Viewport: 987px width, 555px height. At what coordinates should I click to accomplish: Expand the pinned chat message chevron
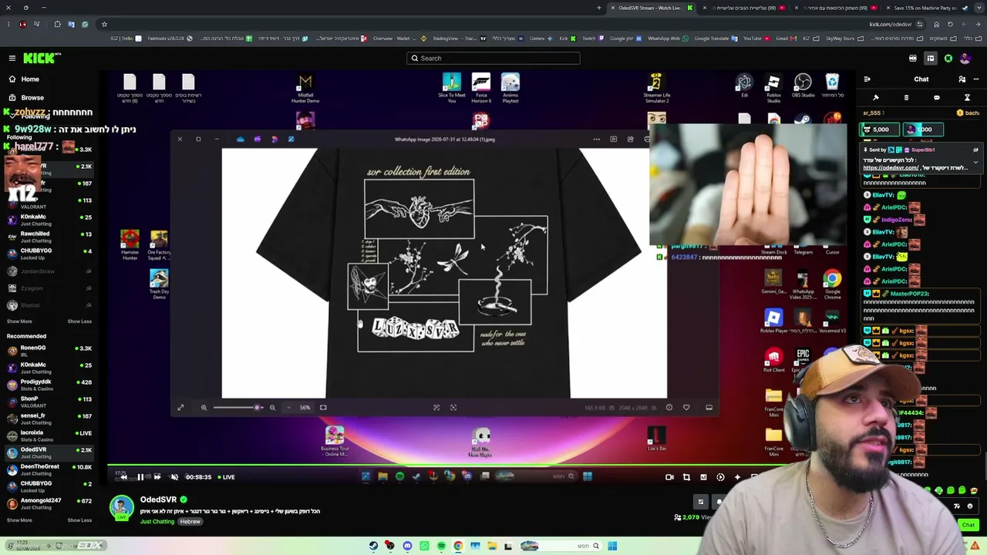tap(975, 163)
